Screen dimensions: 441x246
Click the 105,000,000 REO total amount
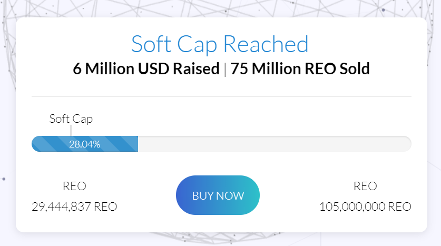(x=365, y=206)
